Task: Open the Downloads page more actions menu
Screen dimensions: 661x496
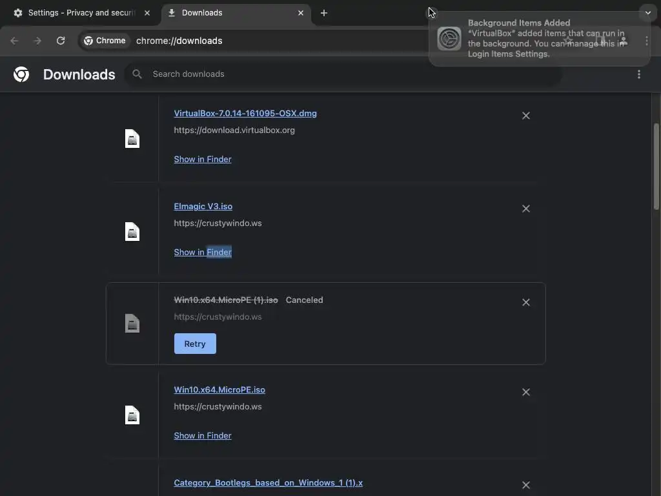Action: pyautogui.click(x=639, y=74)
